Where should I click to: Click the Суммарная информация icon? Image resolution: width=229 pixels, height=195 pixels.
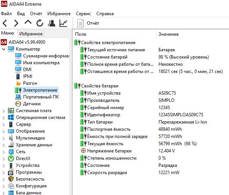18,56
